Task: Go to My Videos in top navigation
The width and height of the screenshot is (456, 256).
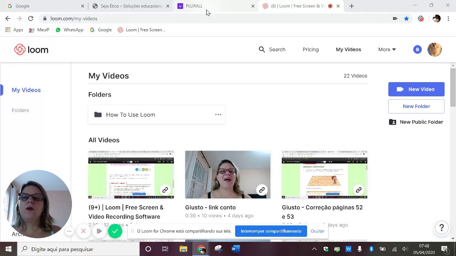Action: point(348,49)
